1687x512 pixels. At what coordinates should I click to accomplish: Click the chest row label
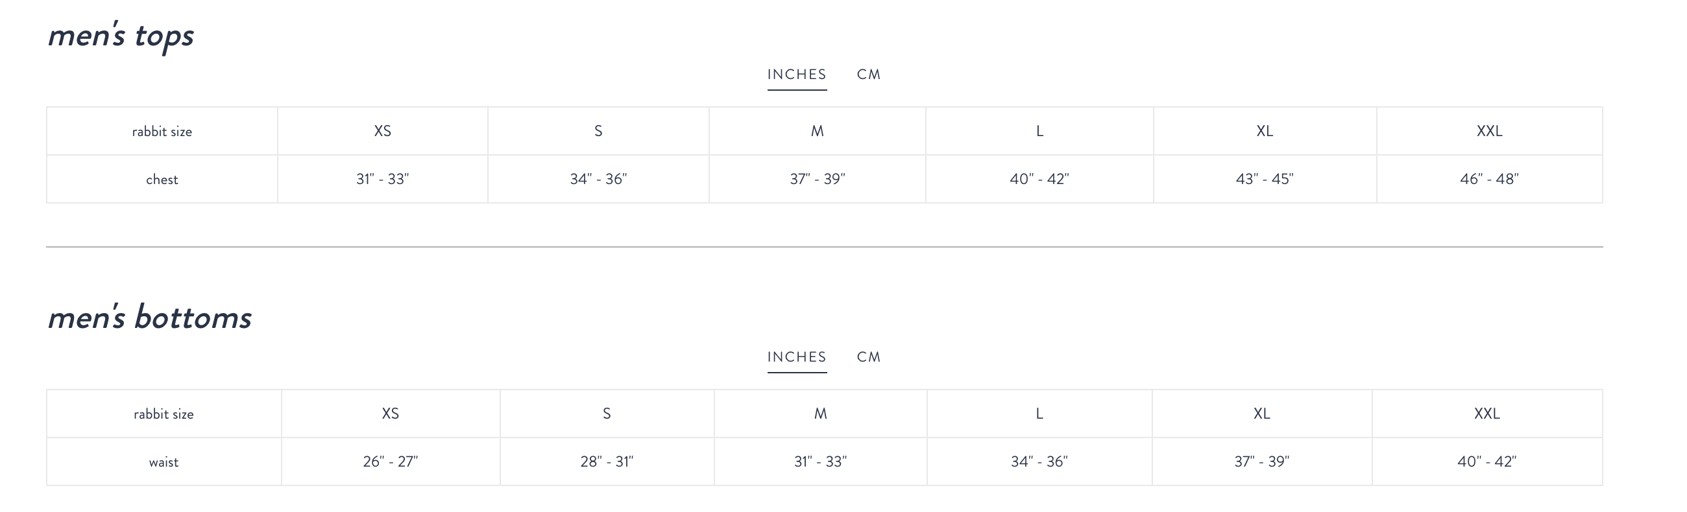[x=162, y=180]
